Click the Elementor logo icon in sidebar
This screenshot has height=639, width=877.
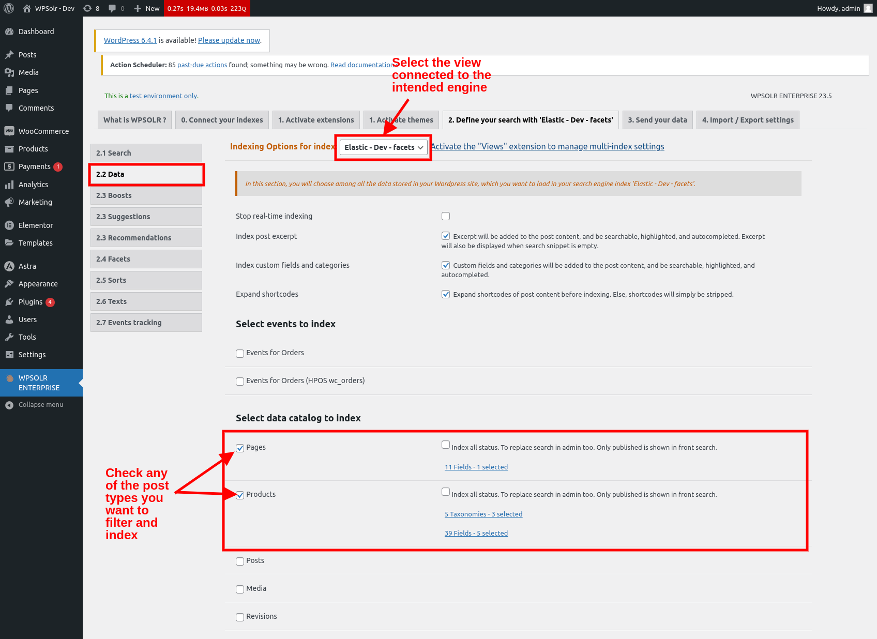coord(9,225)
